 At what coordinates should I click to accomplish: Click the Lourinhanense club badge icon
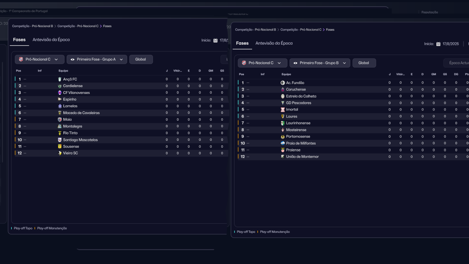tap(282, 123)
